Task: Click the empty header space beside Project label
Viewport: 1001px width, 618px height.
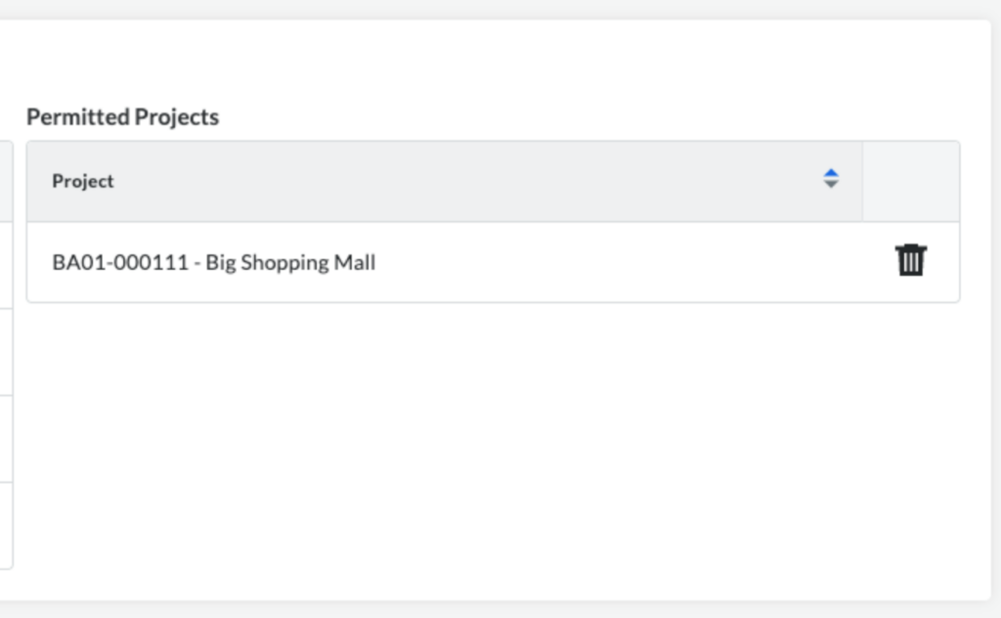Action: (x=466, y=181)
